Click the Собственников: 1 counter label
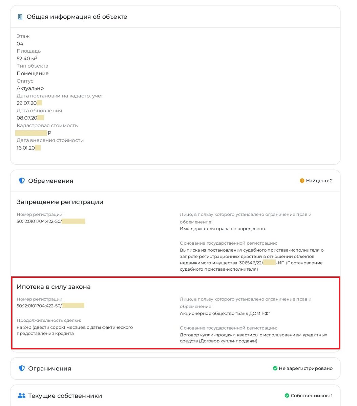 (x=312, y=396)
